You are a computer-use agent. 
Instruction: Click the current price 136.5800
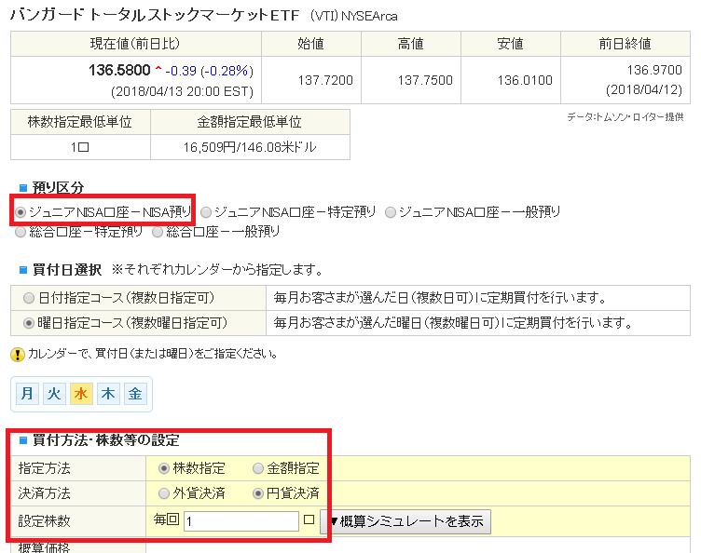(119, 70)
